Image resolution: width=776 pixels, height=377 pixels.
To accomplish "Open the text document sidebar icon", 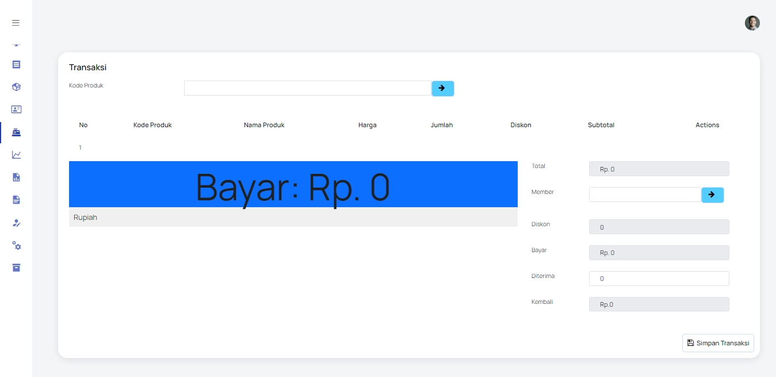I will click(16, 200).
